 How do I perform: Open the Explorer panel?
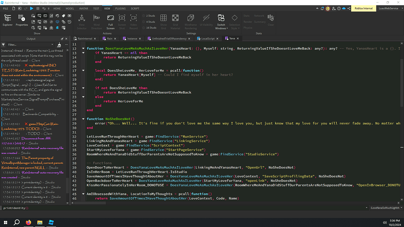pos(7,20)
